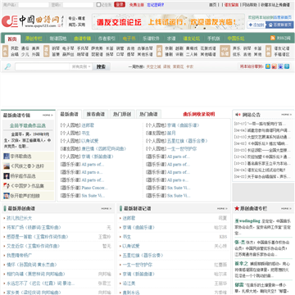
Task: Open 情怀（孙国良词 黄永杰曲）link
Action: click(32, 265)
